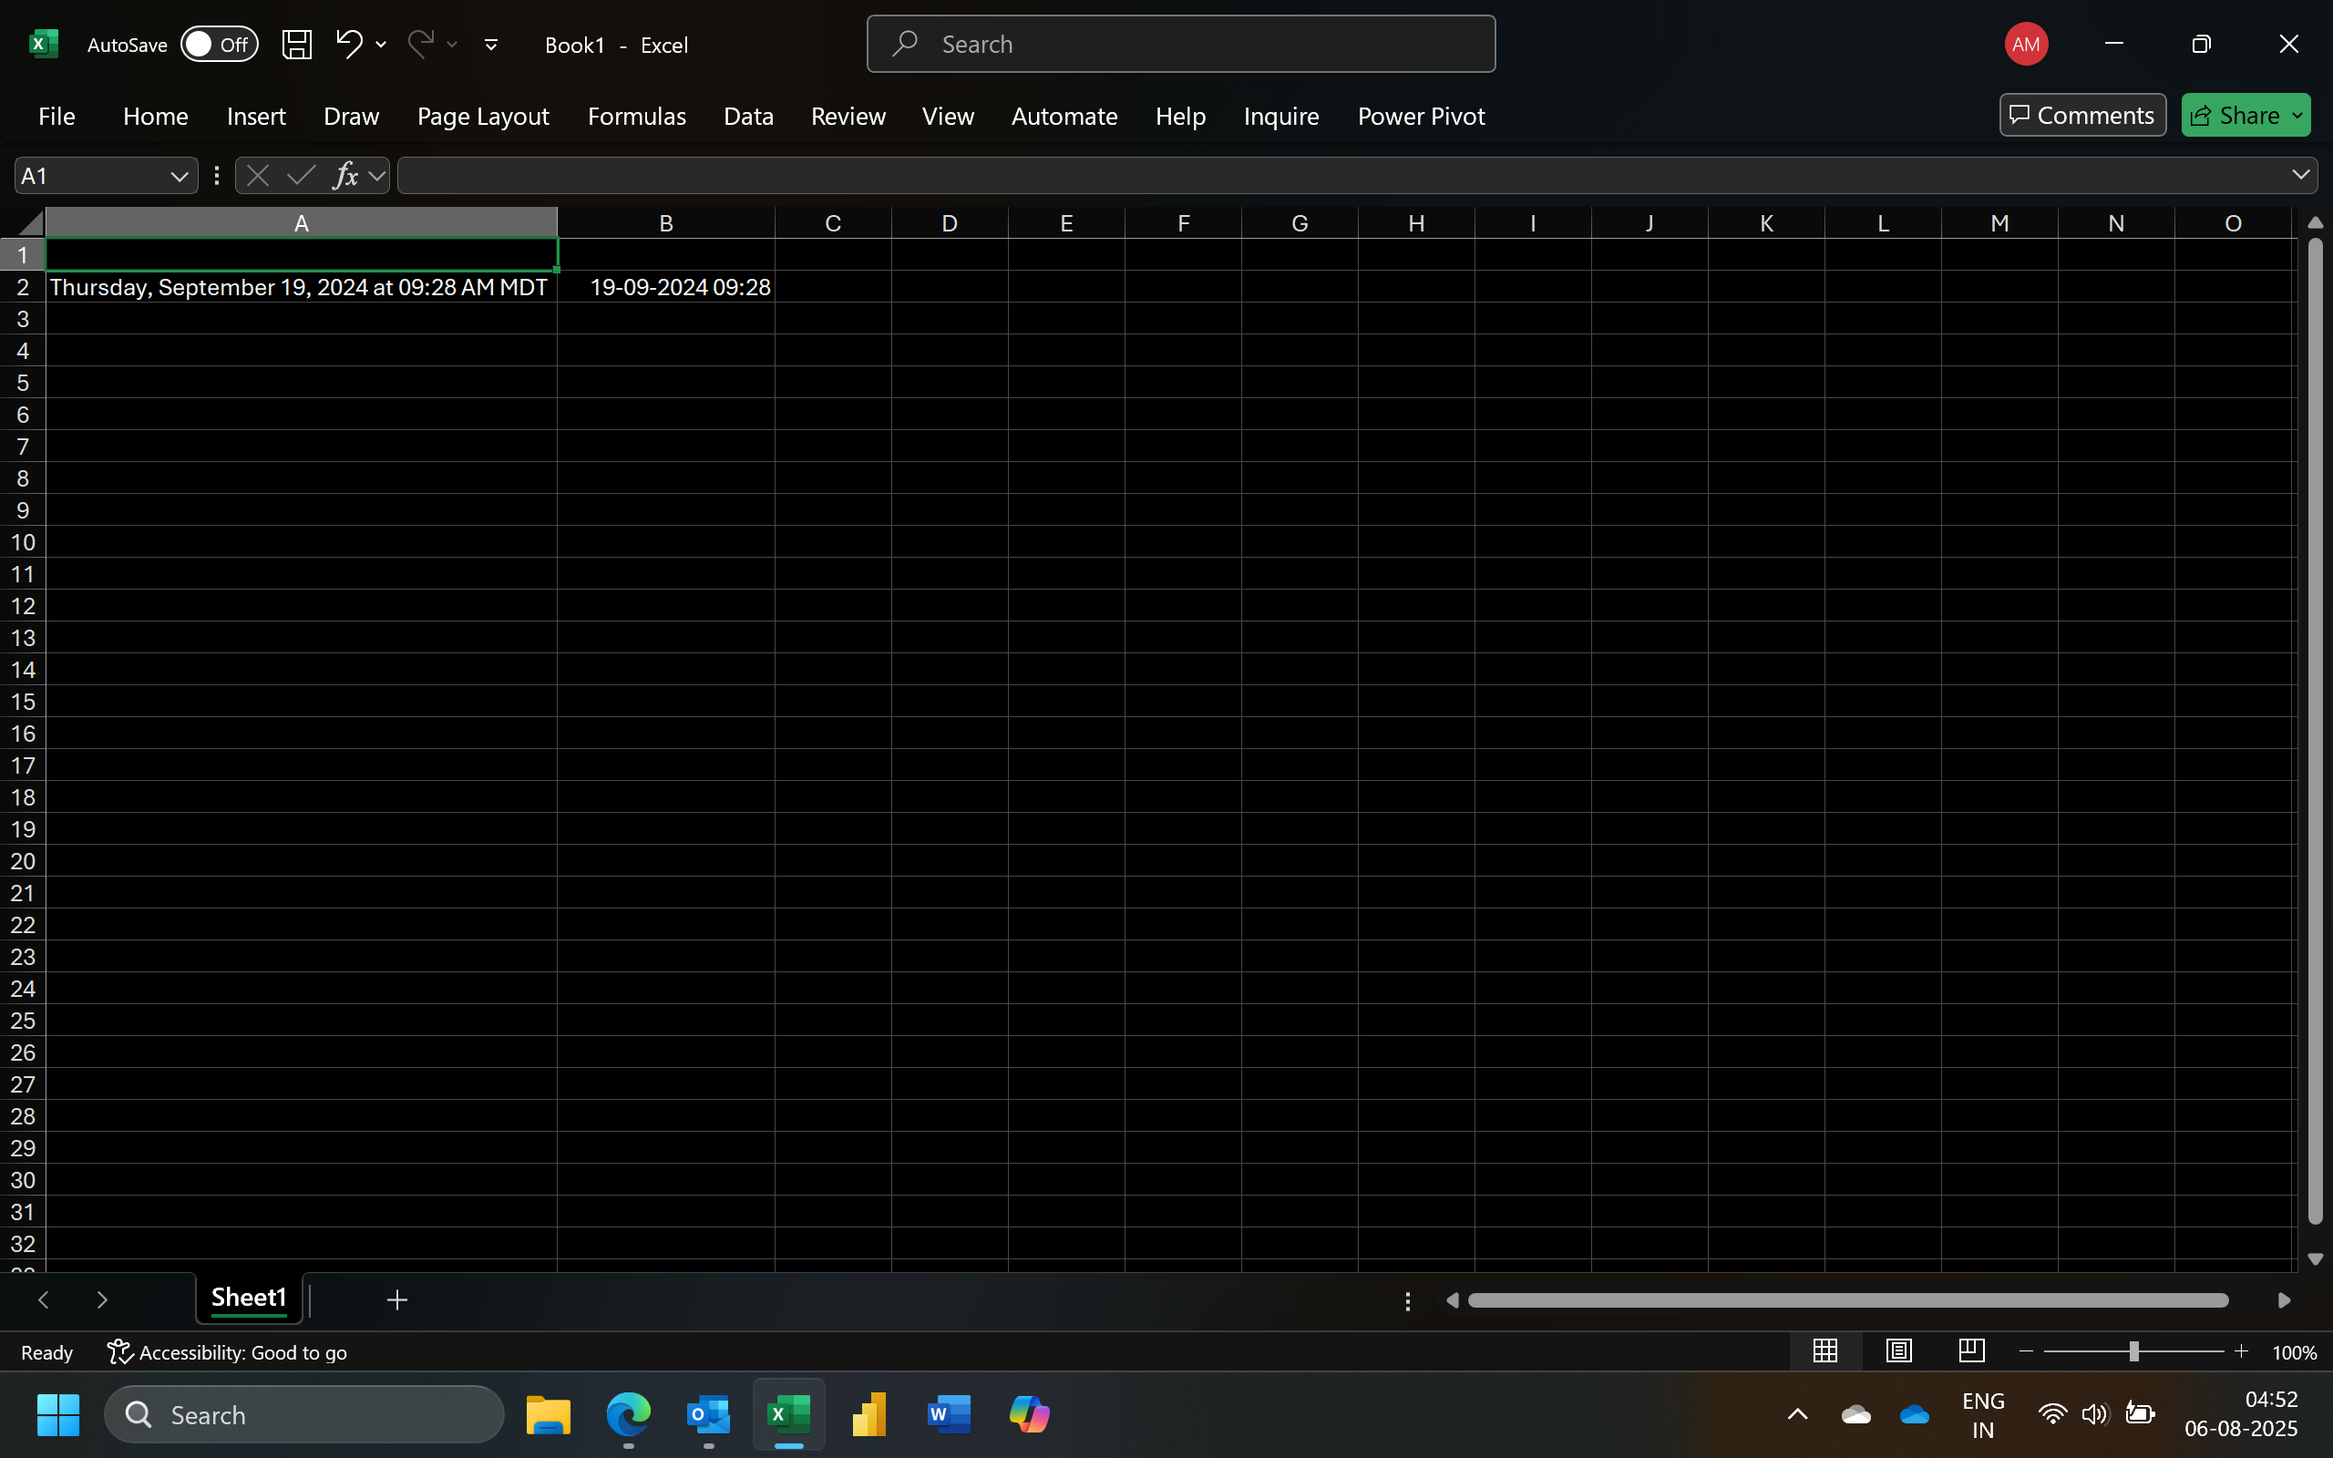Click the Cancel (X) icon in formula bar
The height and width of the screenshot is (1458, 2333).
click(255, 175)
